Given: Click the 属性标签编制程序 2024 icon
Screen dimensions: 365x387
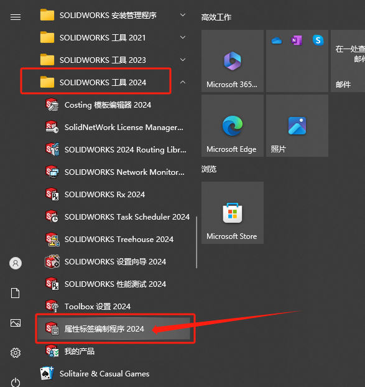Looking at the screenshot, I should (x=52, y=329).
